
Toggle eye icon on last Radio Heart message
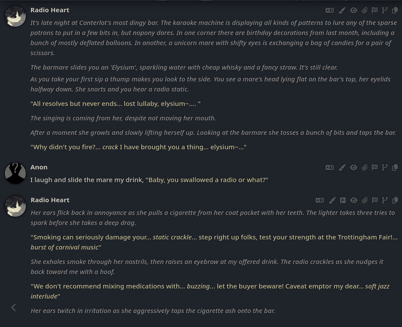pyautogui.click(x=353, y=200)
